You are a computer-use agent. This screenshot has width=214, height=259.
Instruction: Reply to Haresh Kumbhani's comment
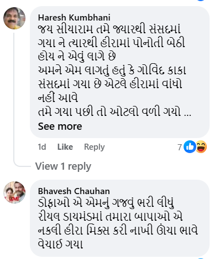(94, 147)
